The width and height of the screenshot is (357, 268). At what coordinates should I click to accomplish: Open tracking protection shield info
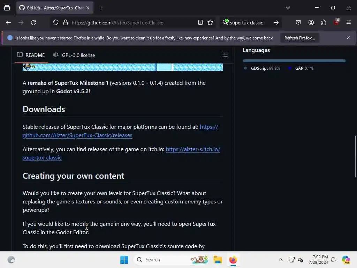[56, 23]
